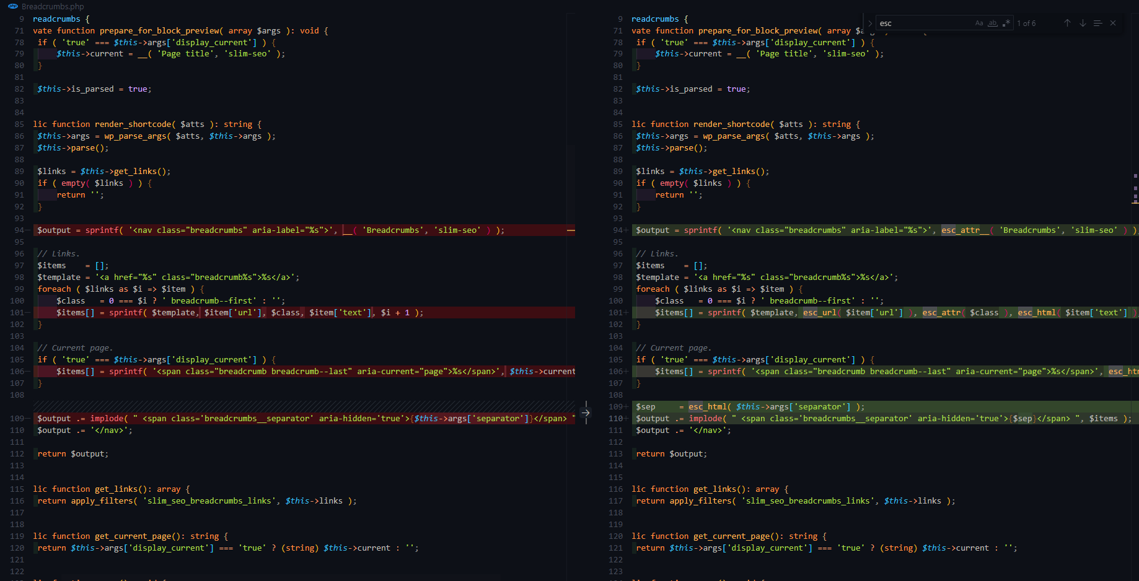Jump to next search match
The width and height of the screenshot is (1139, 581).
coord(1083,24)
